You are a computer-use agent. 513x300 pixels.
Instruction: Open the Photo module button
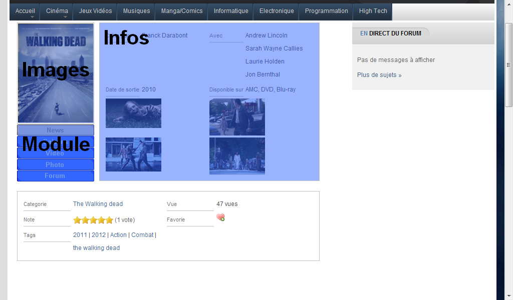pyautogui.click(x=56, y=164)
